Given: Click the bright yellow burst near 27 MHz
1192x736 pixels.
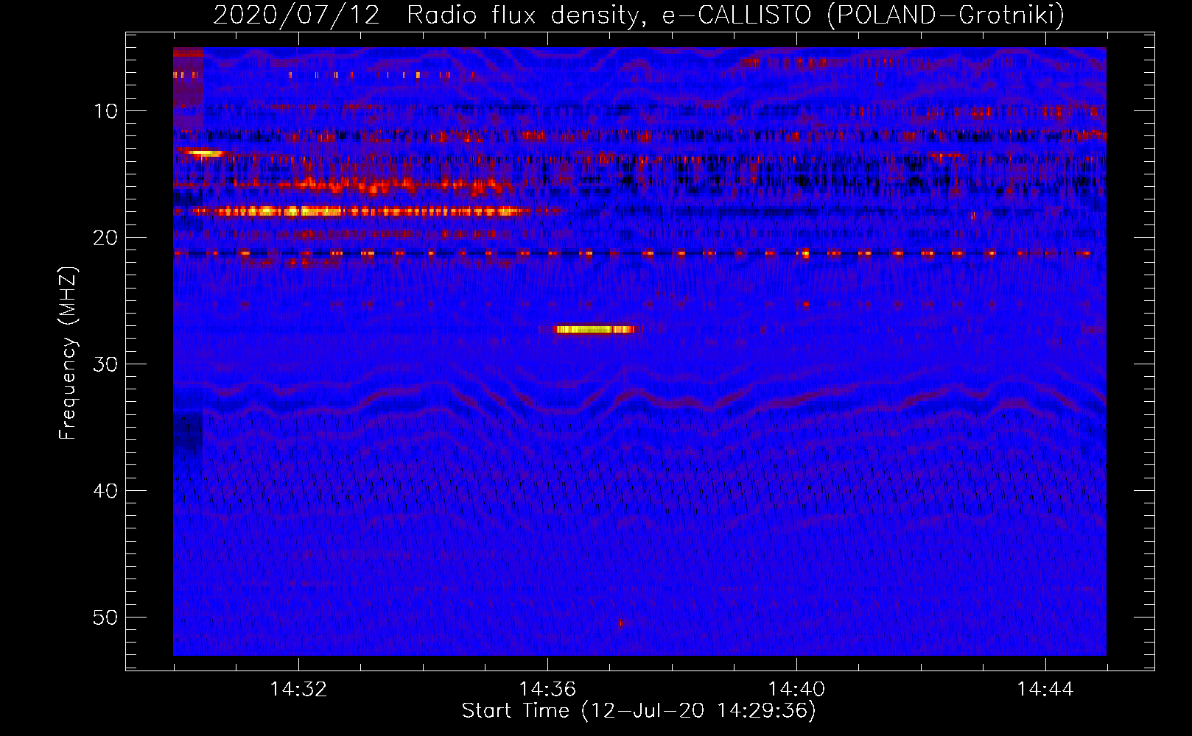Looking at the screenshot, I should (594, 330).
